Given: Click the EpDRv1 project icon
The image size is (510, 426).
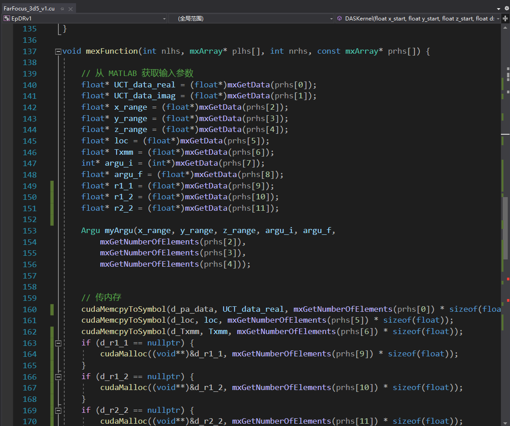Looking at the screenshot, I should coord(6,19).
